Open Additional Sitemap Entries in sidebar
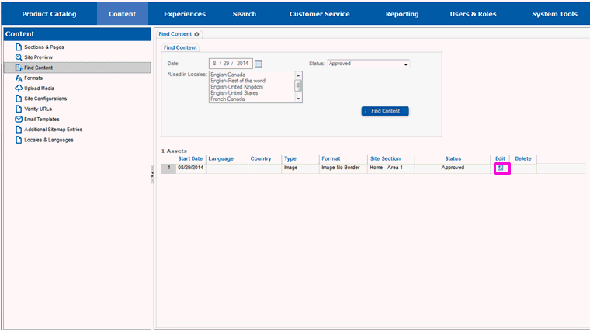 click(x=53, y=130)
